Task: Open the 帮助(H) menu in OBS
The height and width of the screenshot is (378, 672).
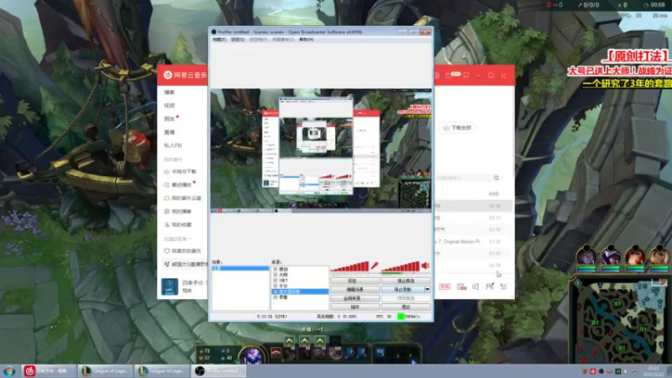Action: (x=307, y=39)
